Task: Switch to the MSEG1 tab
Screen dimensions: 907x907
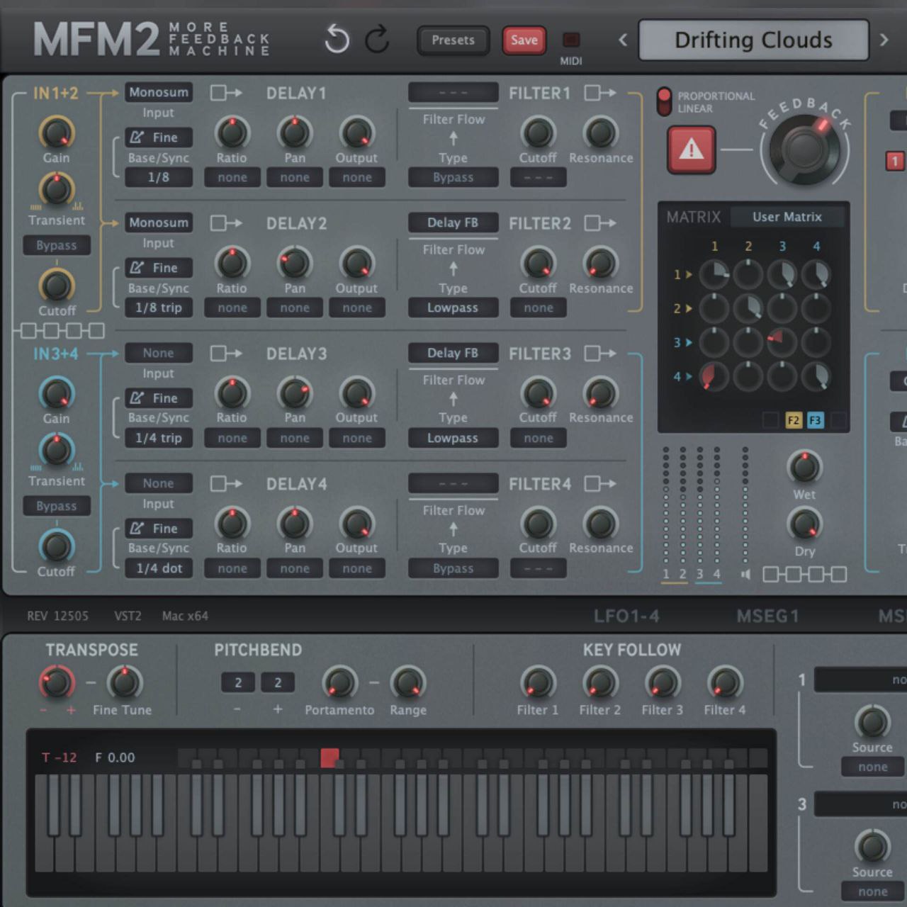Action: 767,616
